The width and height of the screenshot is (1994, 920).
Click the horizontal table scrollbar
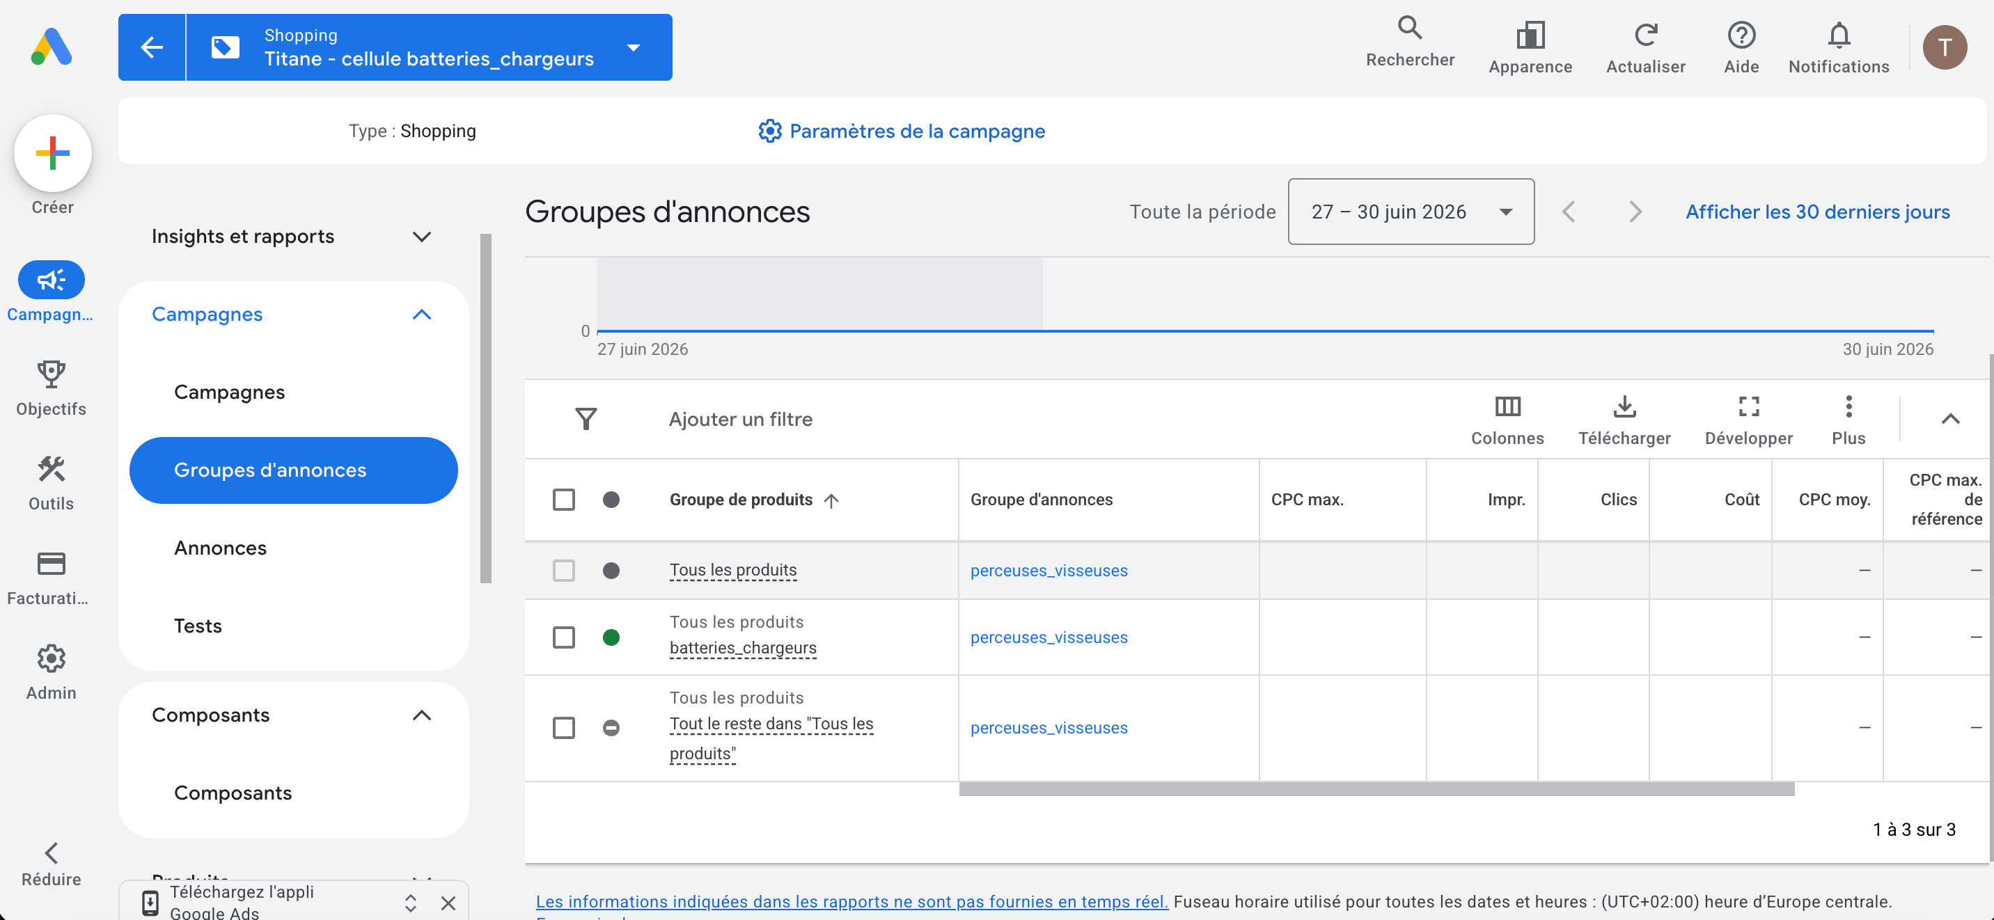pyautogui.click(x=1376, y=788)
